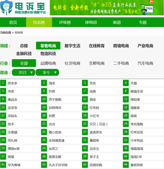Click the 海豚家 ranking entry

[x=135, y=108]
